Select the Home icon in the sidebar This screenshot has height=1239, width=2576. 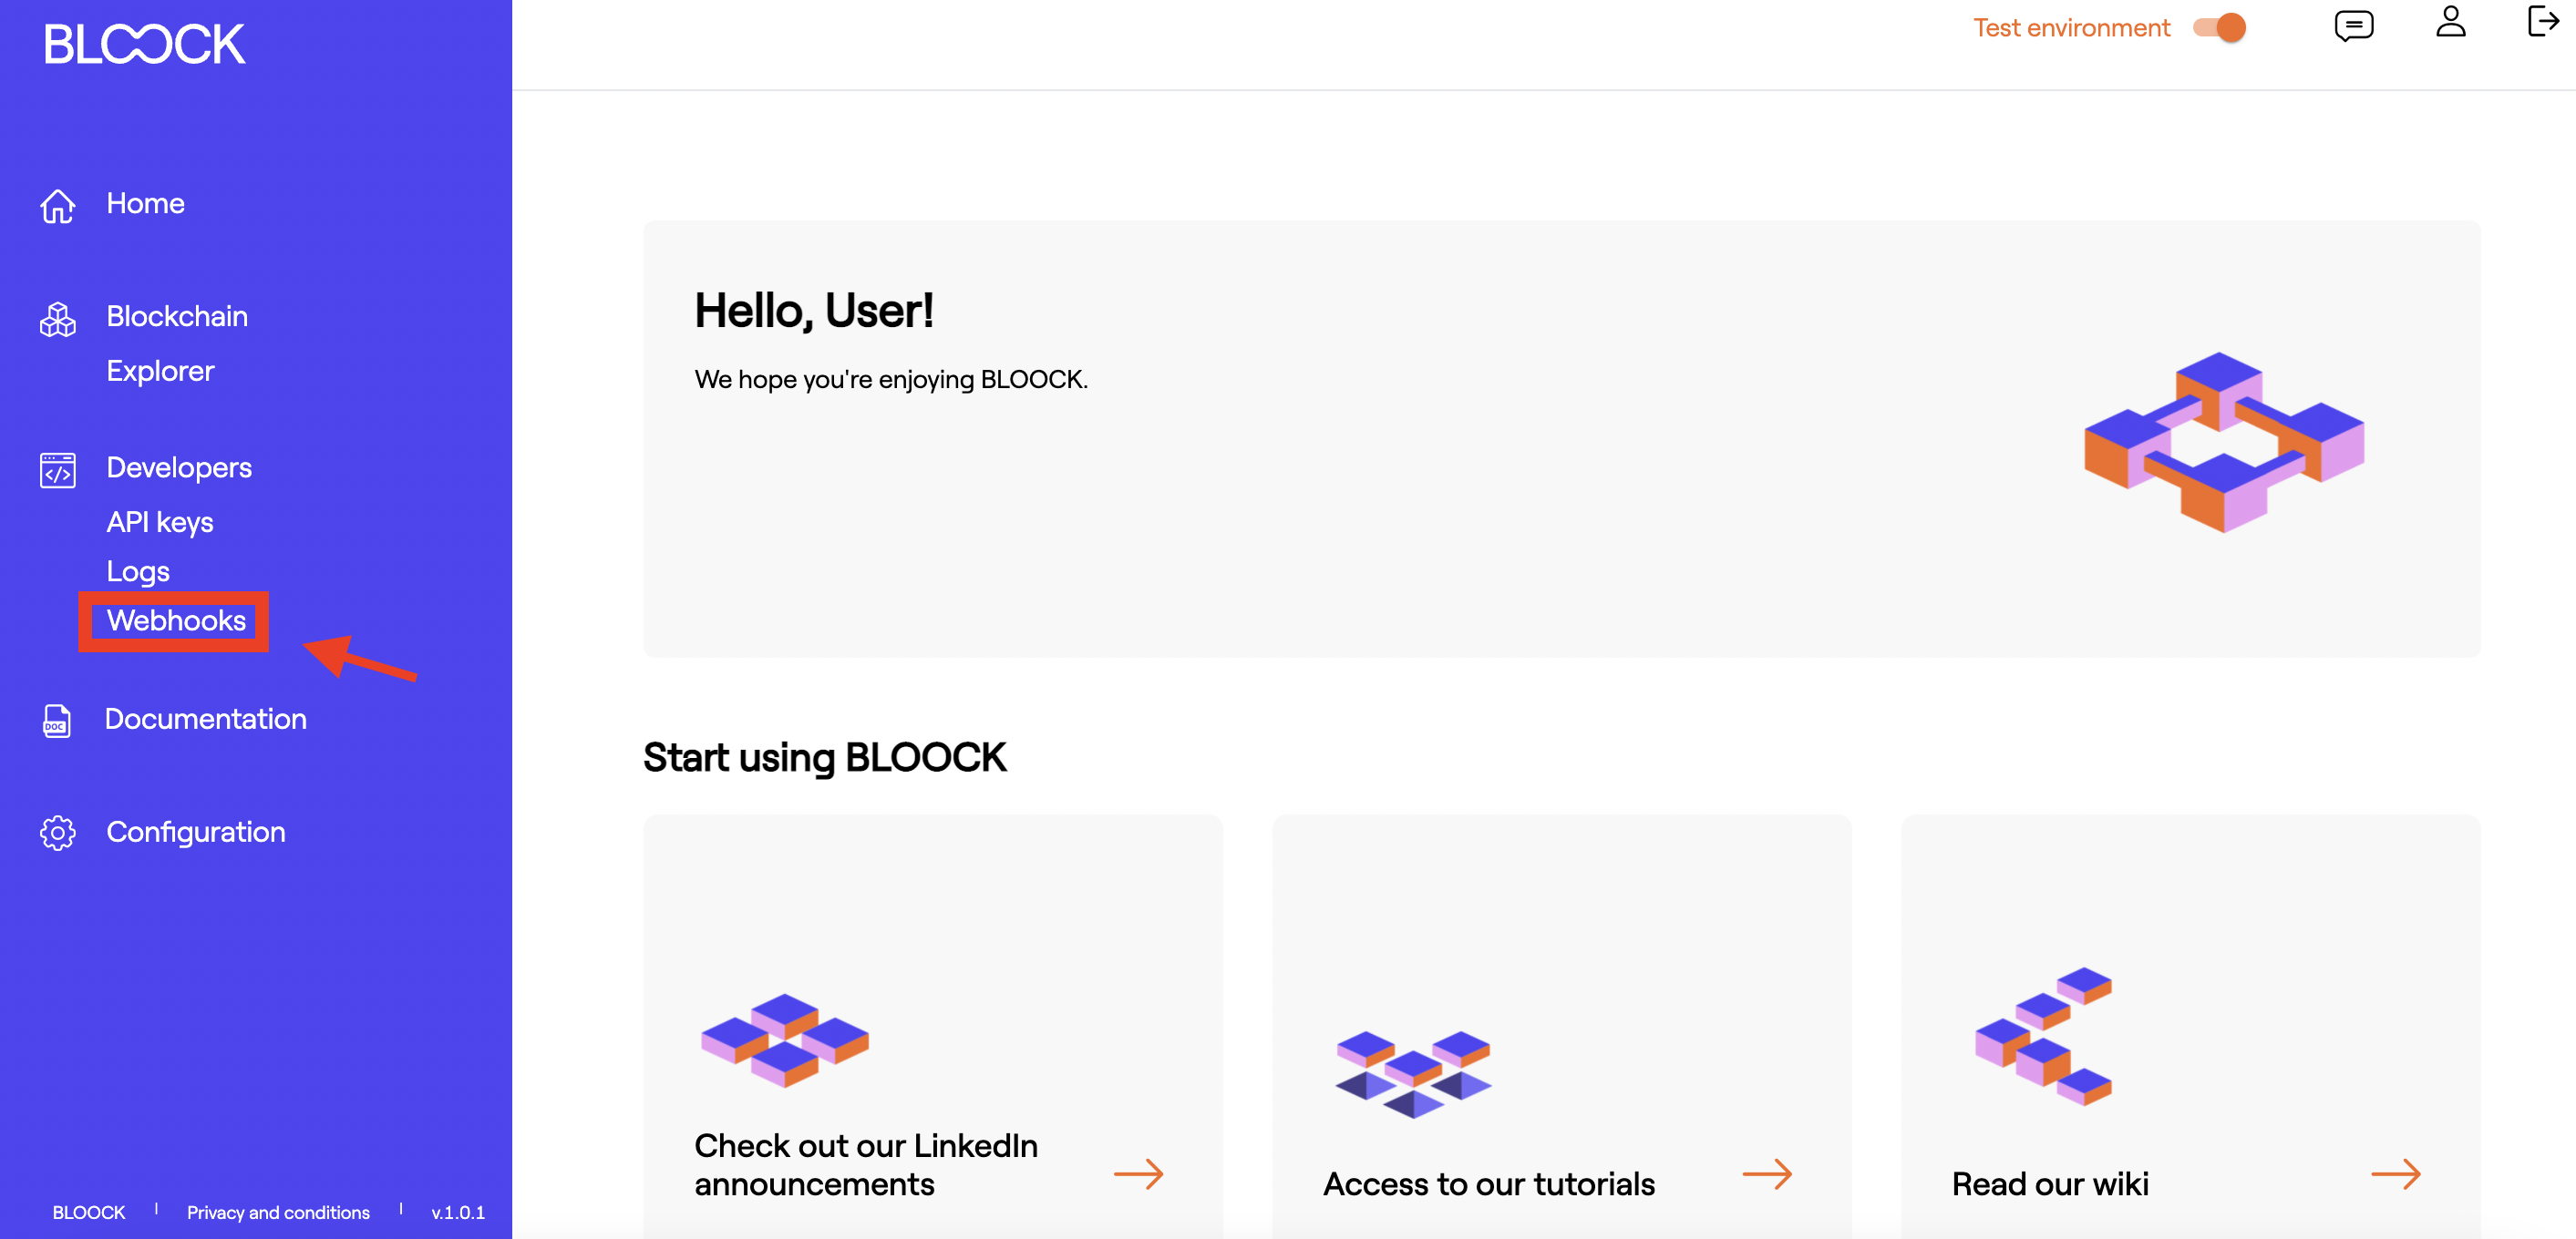57,205
